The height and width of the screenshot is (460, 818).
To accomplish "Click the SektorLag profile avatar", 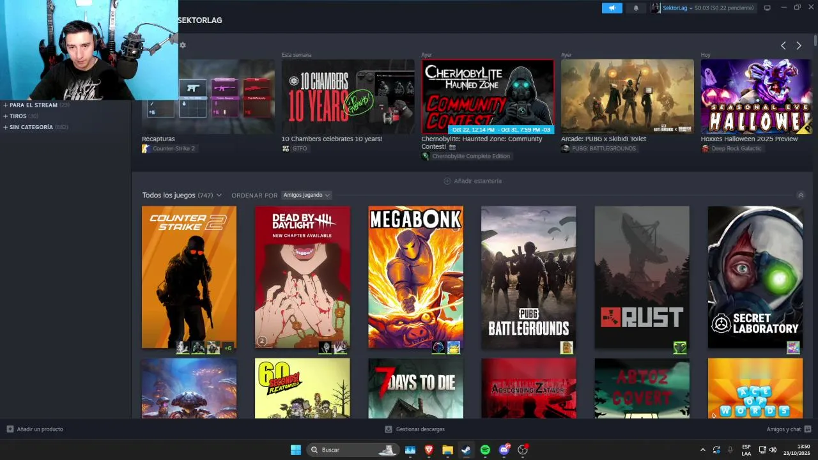I will point(656,8).
